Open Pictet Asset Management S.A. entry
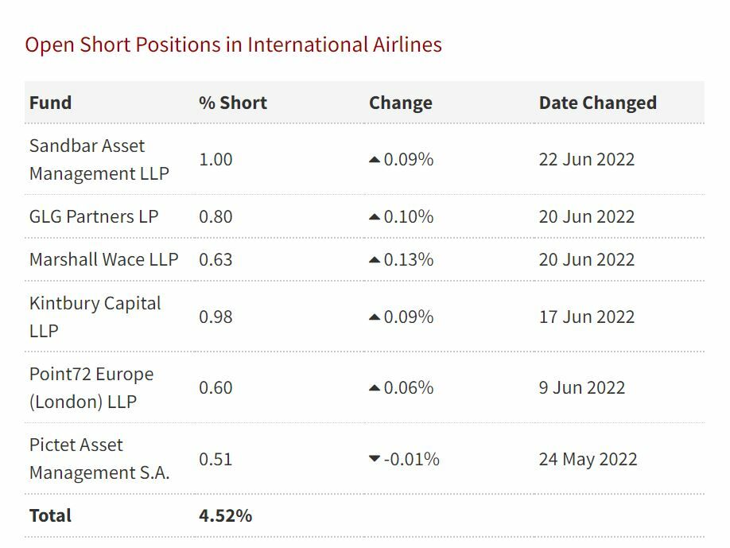730x548 pixels. click(x=99, y=459)
